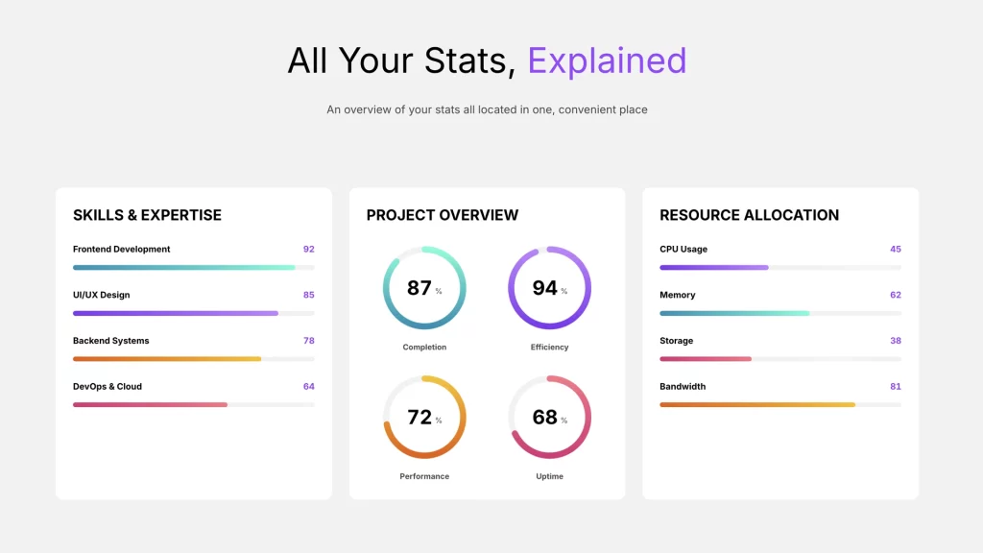The image size is (983, 553).
Task: Click the UI/UX Design progress bar
Action: click(x=193, y=313)
